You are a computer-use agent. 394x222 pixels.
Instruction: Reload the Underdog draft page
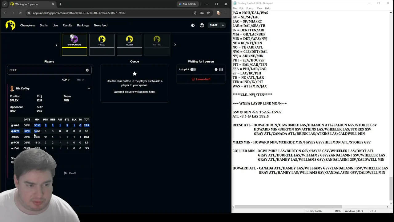20,13
